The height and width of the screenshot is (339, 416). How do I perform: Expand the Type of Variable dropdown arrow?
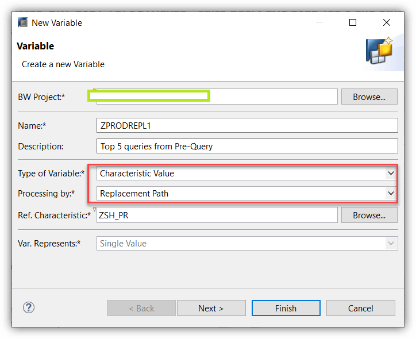point(391,173)
